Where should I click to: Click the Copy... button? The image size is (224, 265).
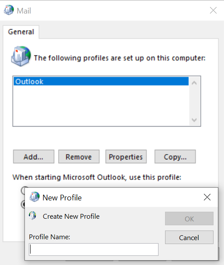[x=175, y=157]
